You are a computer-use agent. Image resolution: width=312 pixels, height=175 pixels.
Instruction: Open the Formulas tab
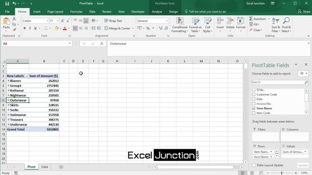[x=76, y=12]
